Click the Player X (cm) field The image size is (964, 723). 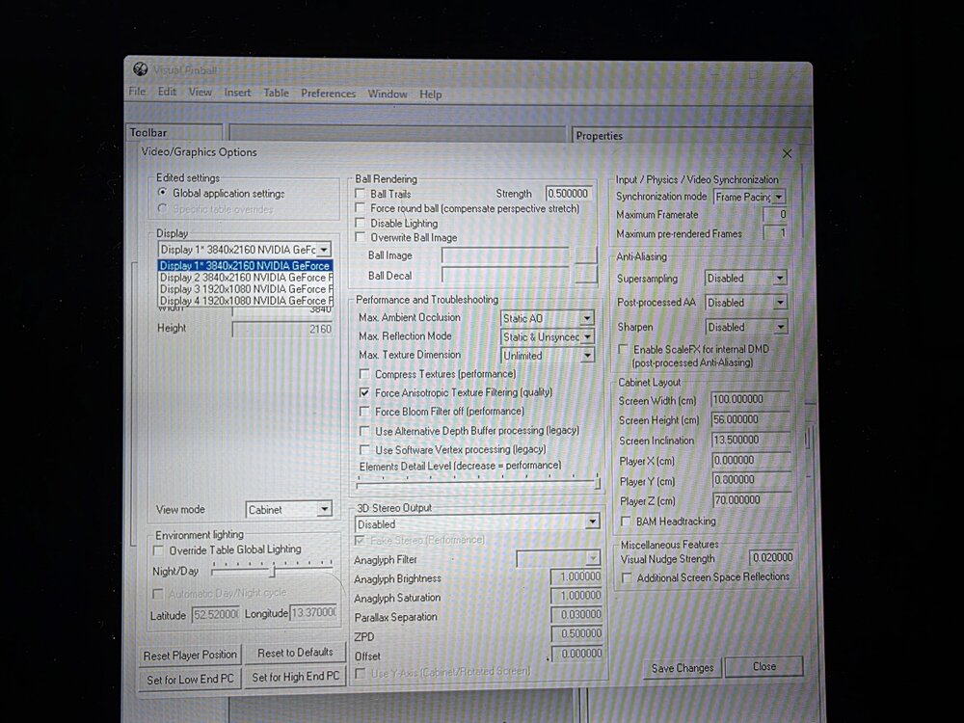pyautogui.click(x=751, y=460)
